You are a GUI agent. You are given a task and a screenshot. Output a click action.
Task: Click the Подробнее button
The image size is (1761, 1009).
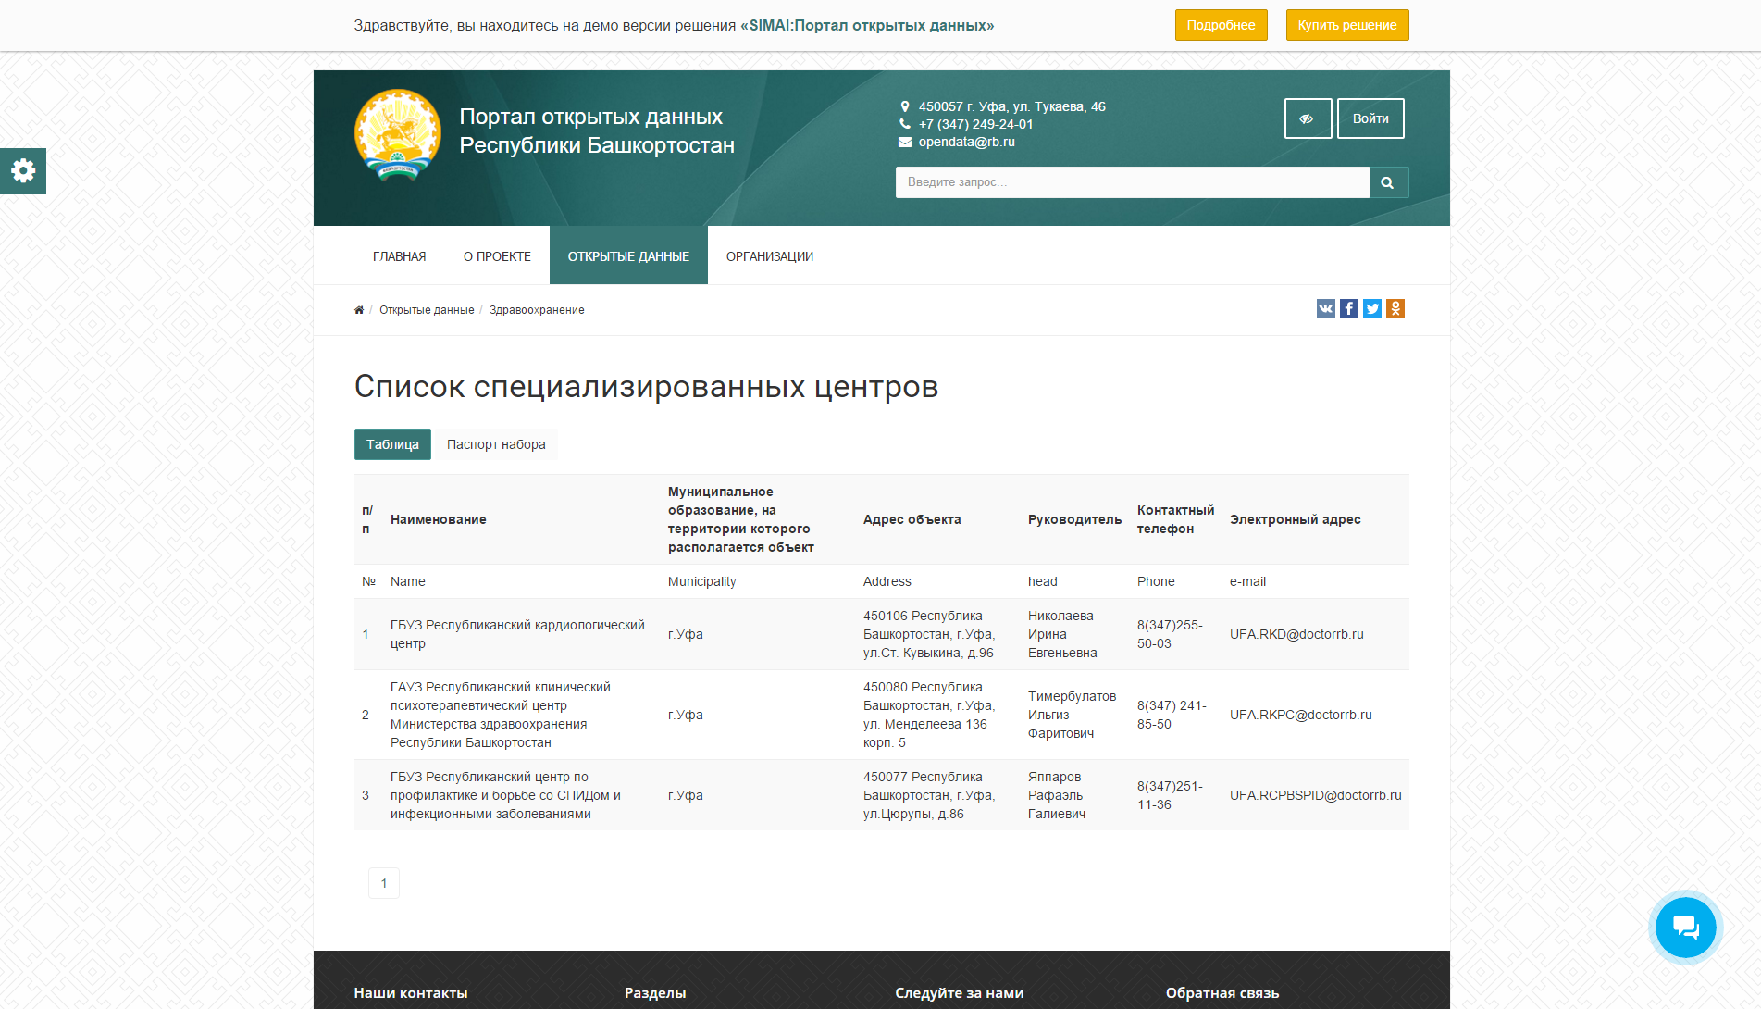(1221, 25)
